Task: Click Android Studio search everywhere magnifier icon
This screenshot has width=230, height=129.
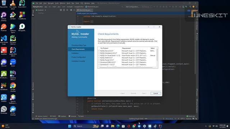Action: (x=190, y=7)
